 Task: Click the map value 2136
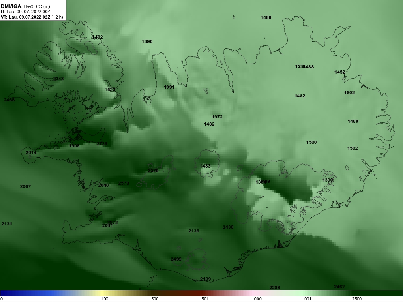[194, 231]
